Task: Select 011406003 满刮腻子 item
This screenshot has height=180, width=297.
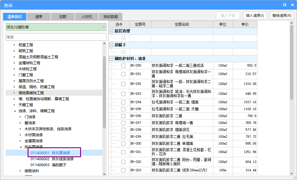Action: [x=49, y=165]
